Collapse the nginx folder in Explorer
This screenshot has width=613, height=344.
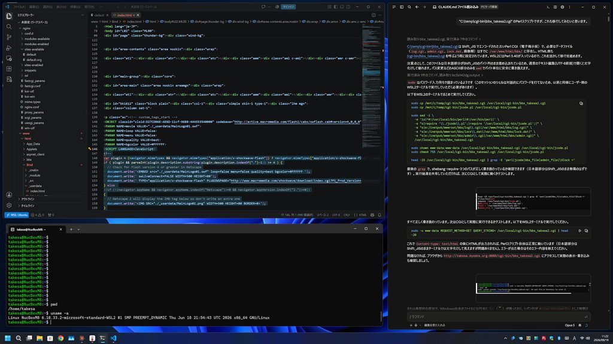(x=26, y=28)
